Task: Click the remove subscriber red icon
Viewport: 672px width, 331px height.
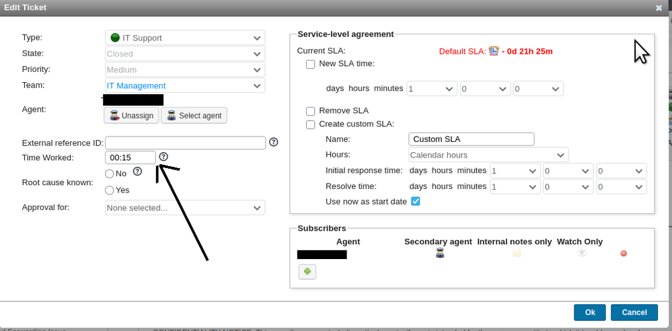Action: coord(624,254)
